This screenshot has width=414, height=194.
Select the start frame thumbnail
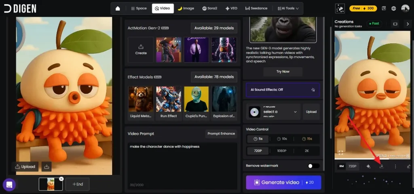(x=51, y=184)
